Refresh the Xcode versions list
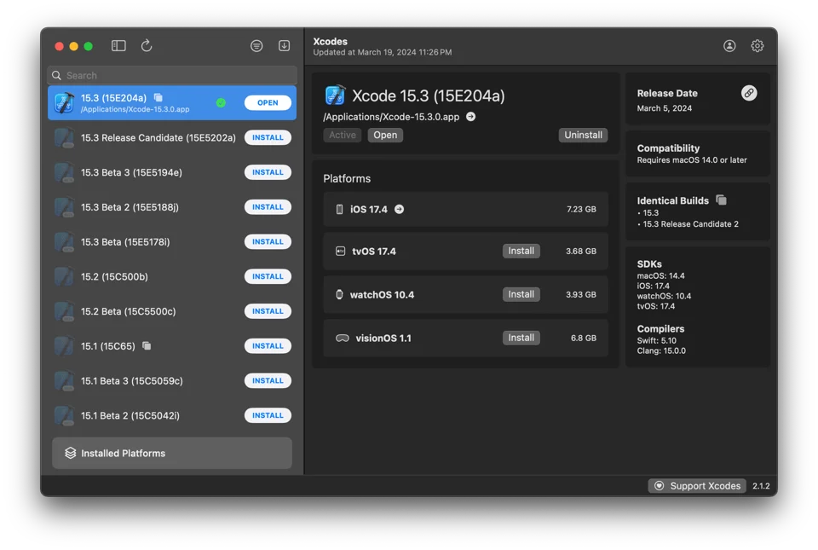Screen dimensions: 818x550 147,46
